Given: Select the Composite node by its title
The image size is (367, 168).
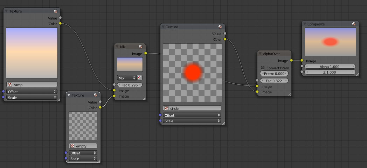Looking at the screenshot, I should pos(316,24).
